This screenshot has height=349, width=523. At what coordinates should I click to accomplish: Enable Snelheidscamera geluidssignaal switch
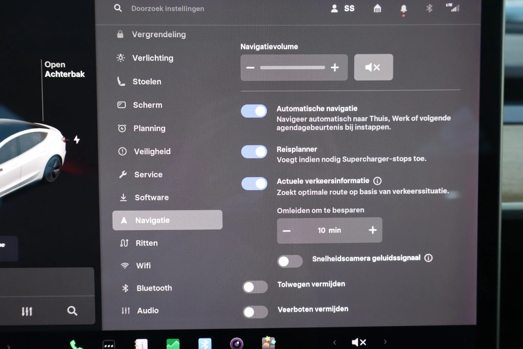click(290, 261)
